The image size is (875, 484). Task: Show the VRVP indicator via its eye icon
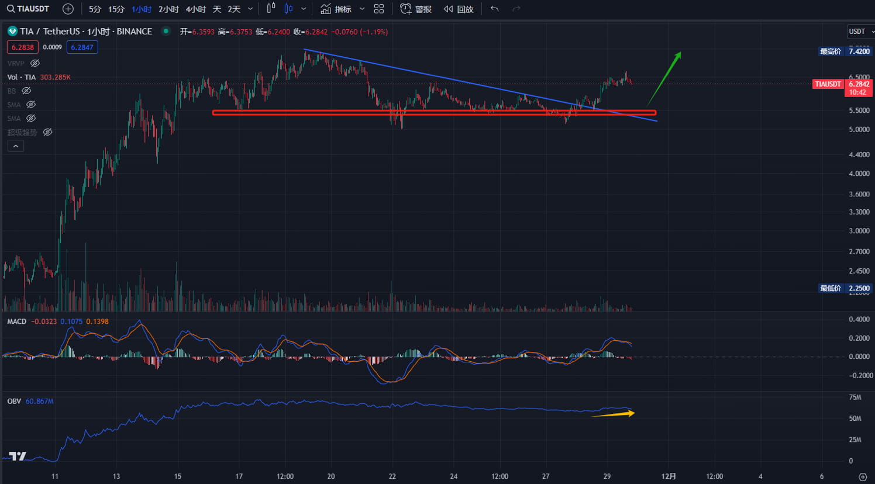(35, 63)
